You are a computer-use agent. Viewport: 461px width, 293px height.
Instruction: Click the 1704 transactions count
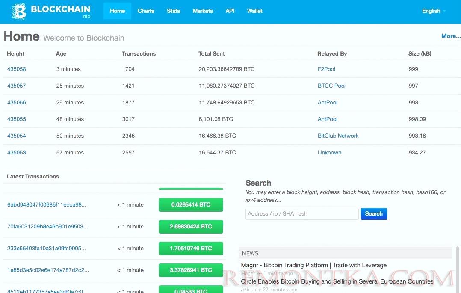(x=128, y=69)
